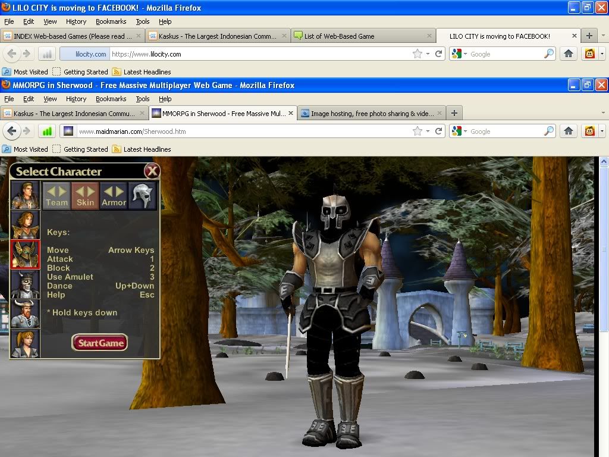Reload the LILO CITY page
This screenshot has height=457, width=609.
click(x=438, y=54)
